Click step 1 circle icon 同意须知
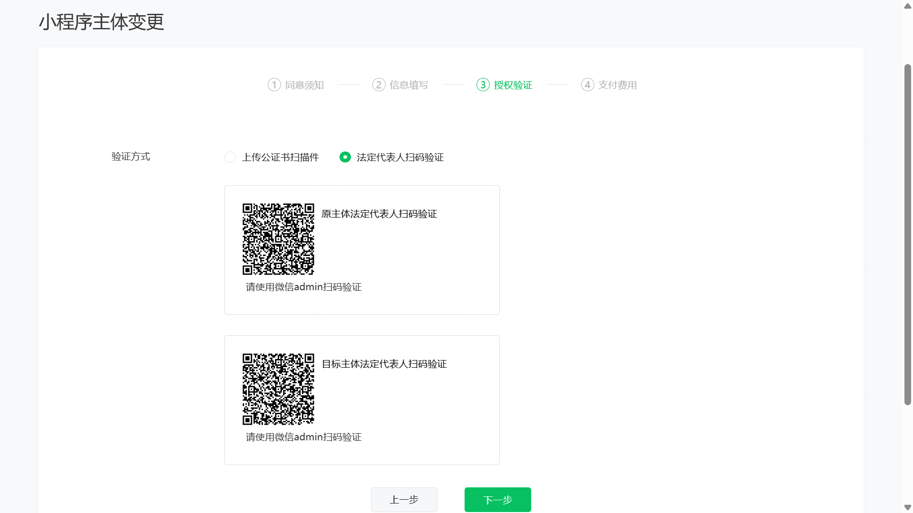Screen dimensions: 913x513 pos(274,85)
